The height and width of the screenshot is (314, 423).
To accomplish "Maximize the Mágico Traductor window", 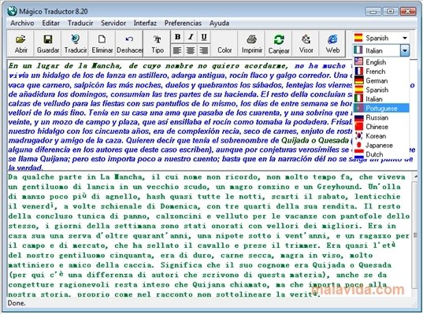I will pos(390,11).
